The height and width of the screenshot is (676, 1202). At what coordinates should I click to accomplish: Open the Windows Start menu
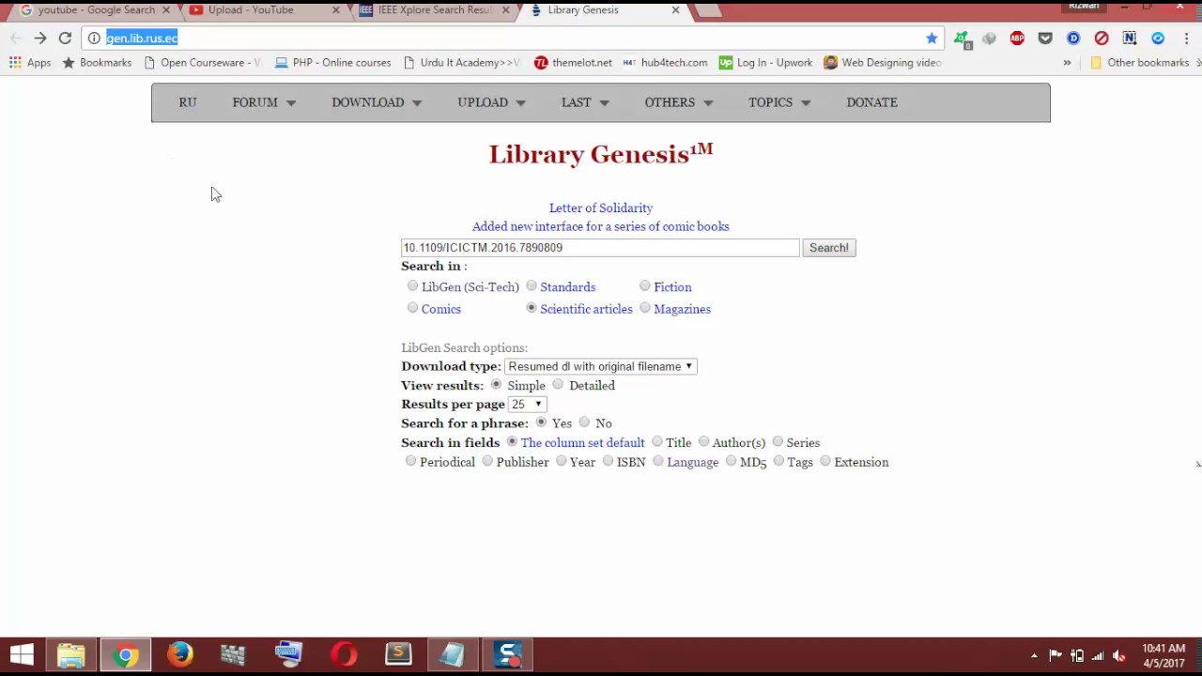pyautogui.click(x=22, y=654)
